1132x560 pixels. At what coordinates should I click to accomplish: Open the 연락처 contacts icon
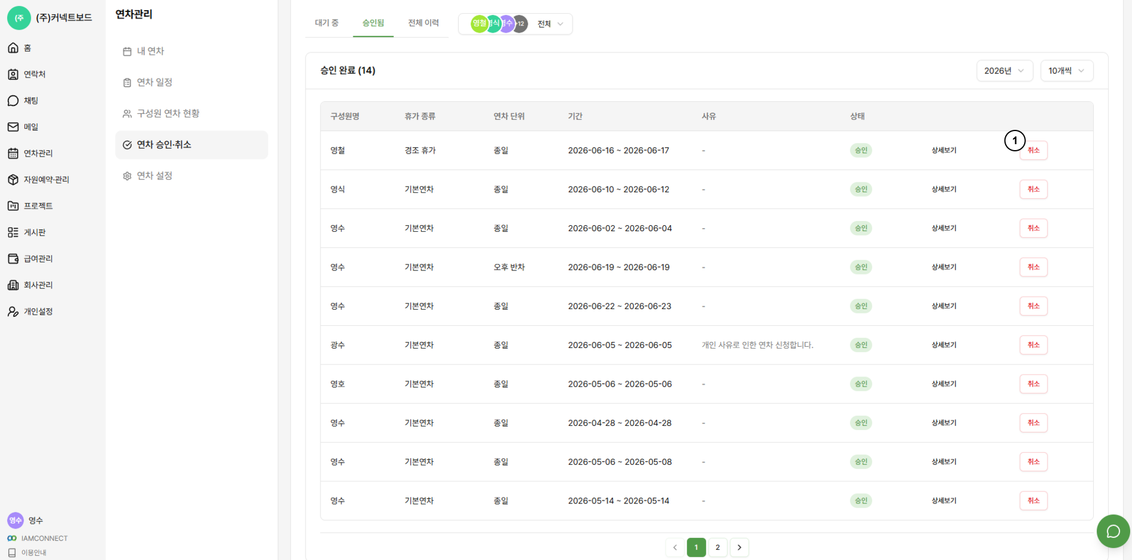point(13,74)
